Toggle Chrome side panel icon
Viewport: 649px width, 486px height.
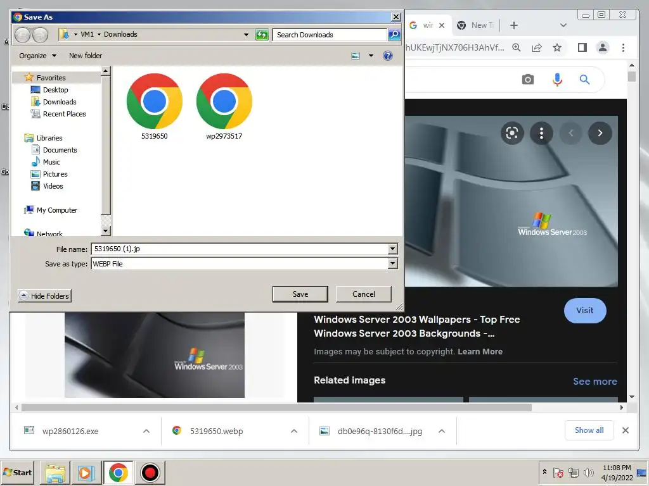click(x=582, y=47)
